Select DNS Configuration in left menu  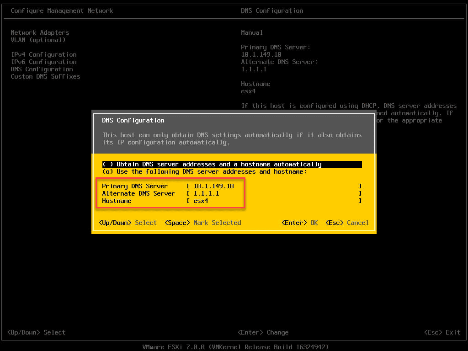[42, 69]
